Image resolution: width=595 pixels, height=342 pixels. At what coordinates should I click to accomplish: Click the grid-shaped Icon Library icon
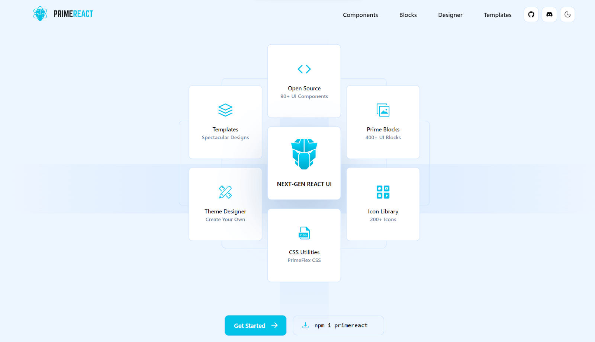pos(383,192)
